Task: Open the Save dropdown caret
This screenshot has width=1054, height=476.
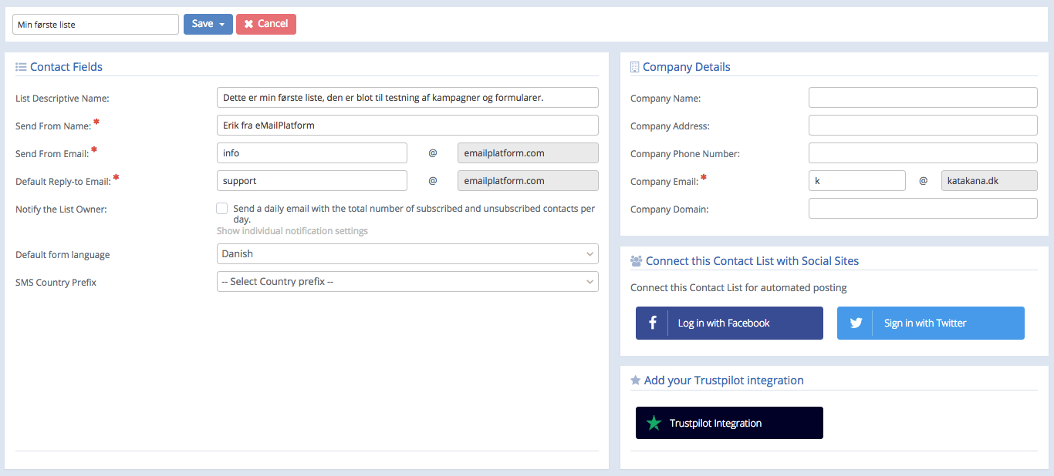Action: point(222,25)
